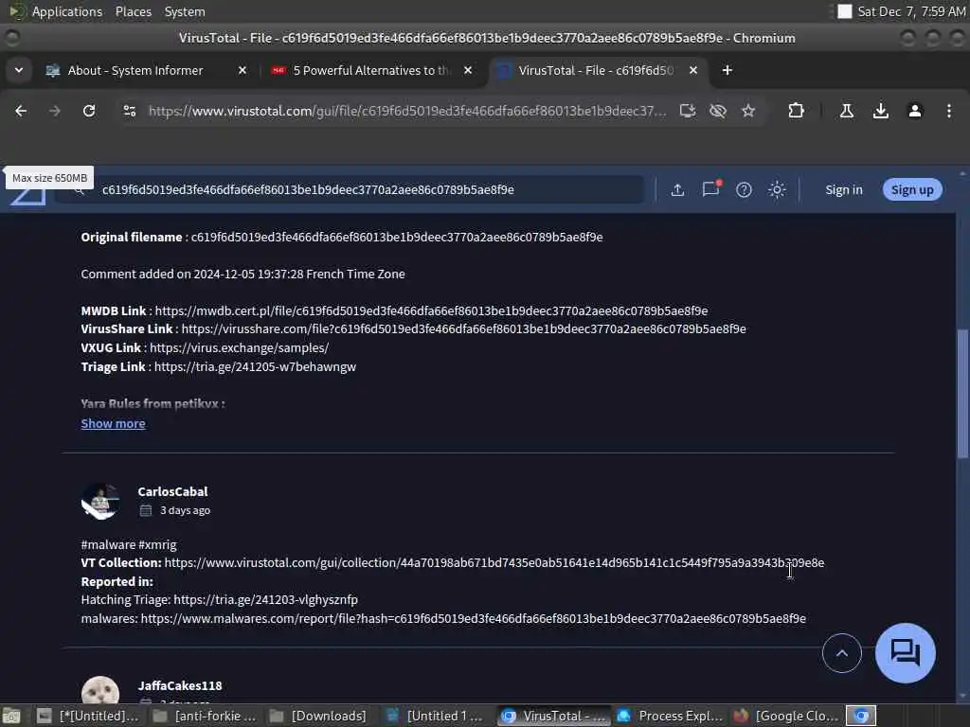This screenshot has width=970, height=727.
Task: Click the show desktop taskbar icon
Action: pyautogui.click(x=11, y=716)
